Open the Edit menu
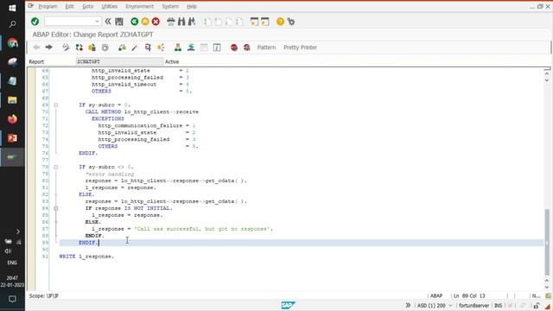553x311 pixels. pos(69,6)
